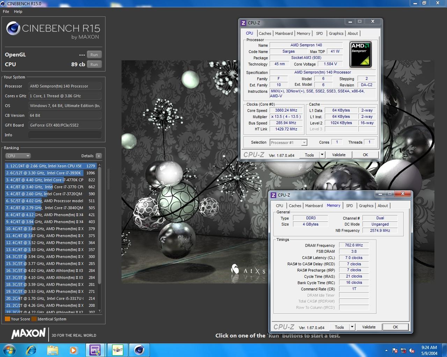Switch to Graphics tab in lower CPU-Z

click(366, 206)
